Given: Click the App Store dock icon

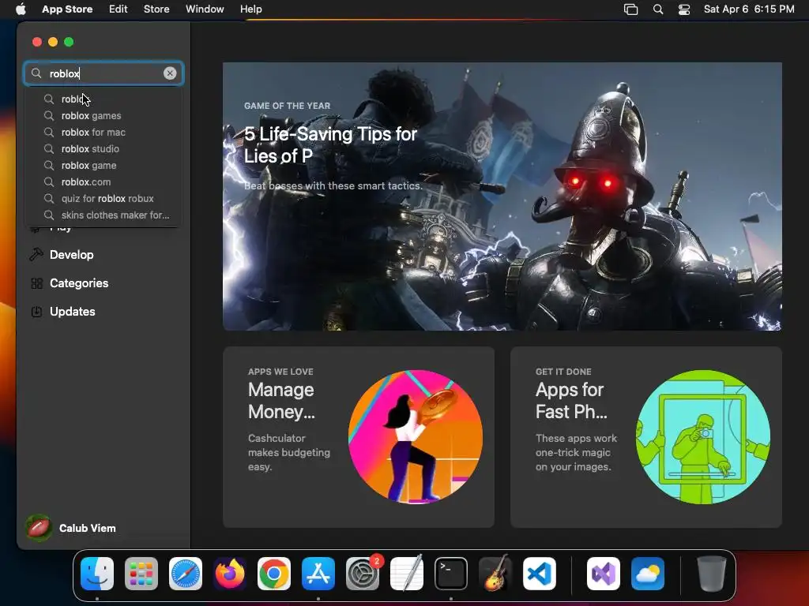Looking at the screenshot, I should [318, 574].
